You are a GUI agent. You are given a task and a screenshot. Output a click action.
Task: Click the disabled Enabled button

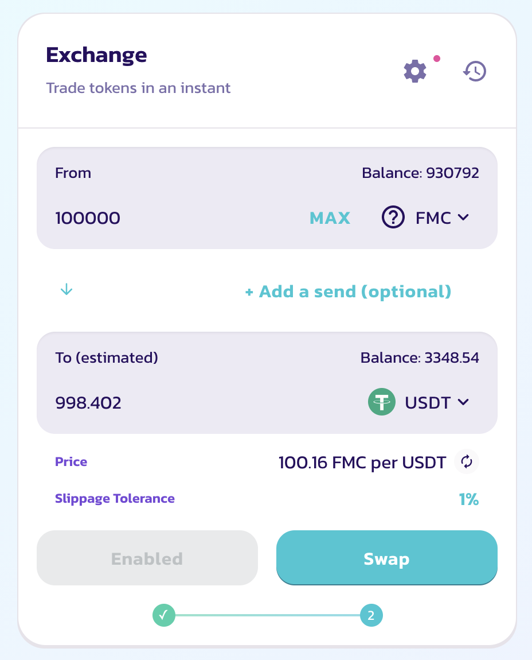[x=147, y=558]
